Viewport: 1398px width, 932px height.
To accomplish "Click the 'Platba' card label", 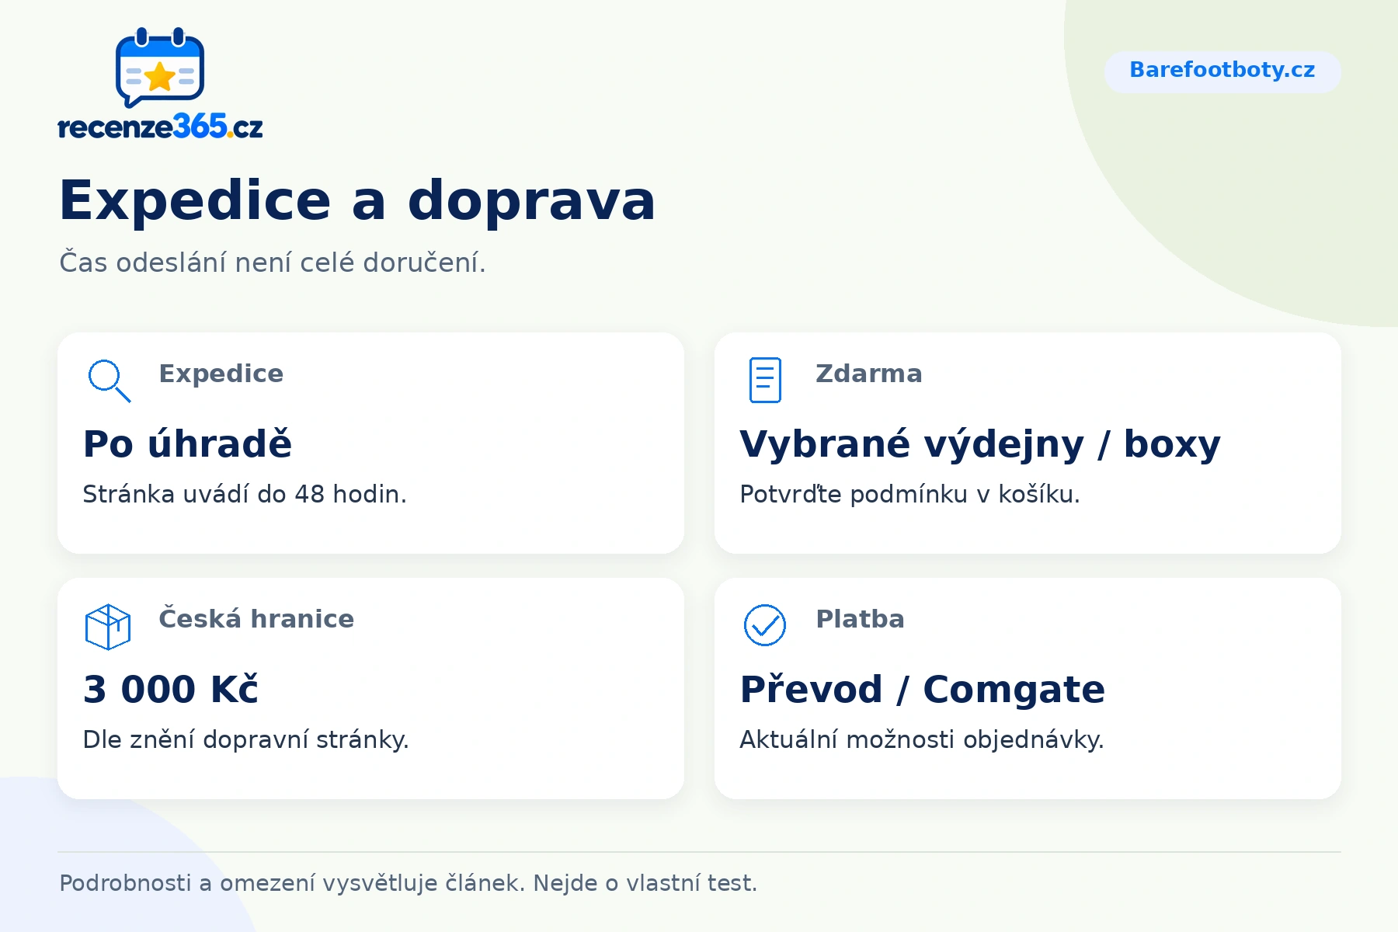I will pyautogui.click(x=860, y=619).
